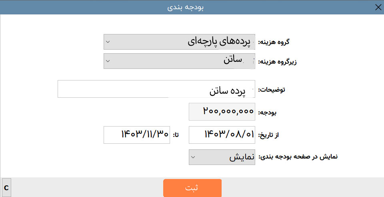Click the از تاریخ label
Screen dimensions: 384x197
click(x=269, y=135)
